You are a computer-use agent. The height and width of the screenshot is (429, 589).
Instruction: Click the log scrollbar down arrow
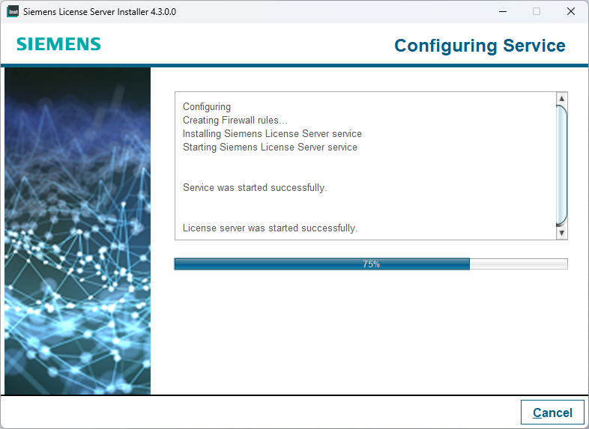pos(561,233)
